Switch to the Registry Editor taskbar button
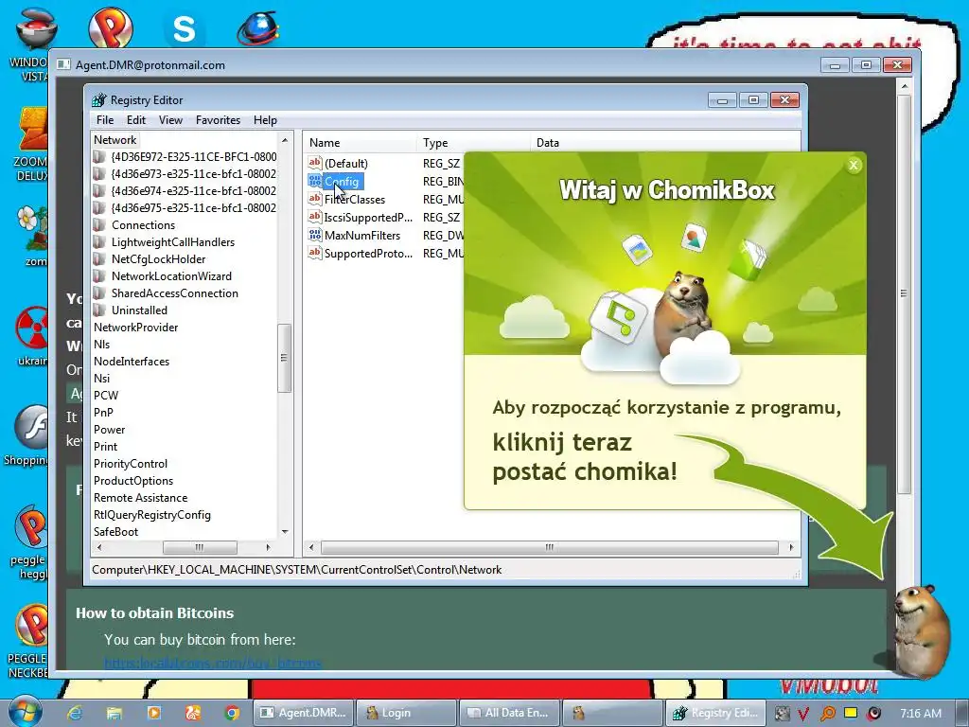The height and width of the screenshot is (727, 969). click(x=715, y=713)
